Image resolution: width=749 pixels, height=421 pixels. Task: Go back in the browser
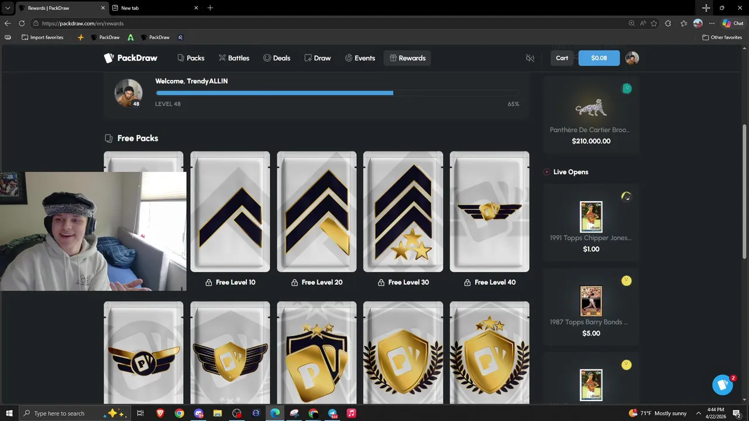(8, 23)
